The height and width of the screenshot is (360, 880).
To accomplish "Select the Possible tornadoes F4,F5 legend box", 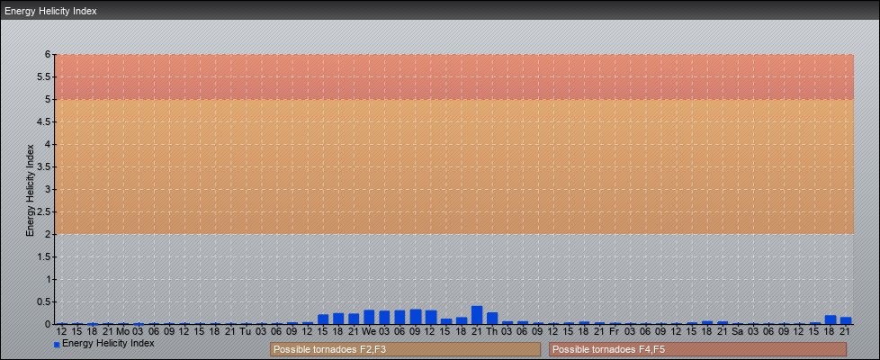I will tap(697, 349).
